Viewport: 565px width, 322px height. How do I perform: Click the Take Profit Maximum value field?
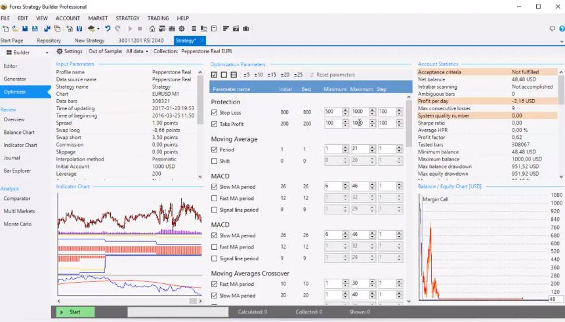pyautogui.click(x=360, y=123)
